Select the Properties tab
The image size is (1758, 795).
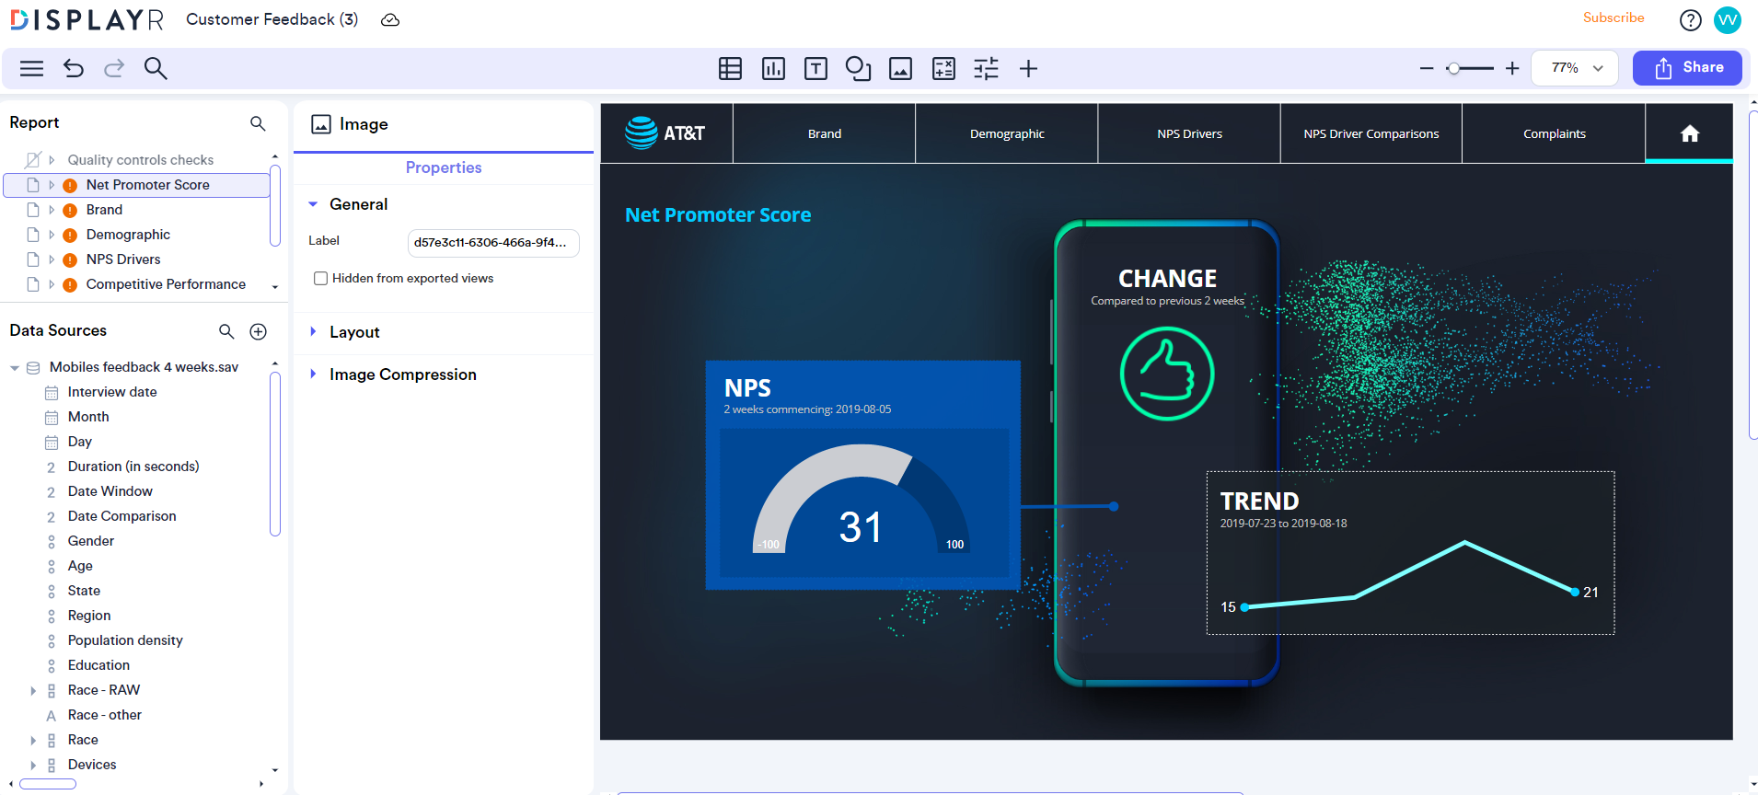click(x=444, y=167)
